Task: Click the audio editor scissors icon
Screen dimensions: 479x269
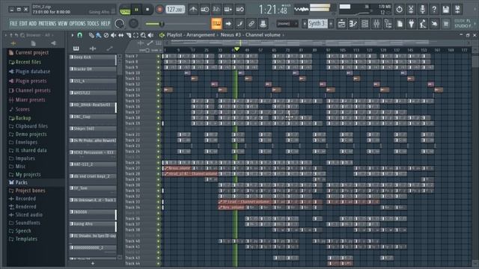Action: 411,10
